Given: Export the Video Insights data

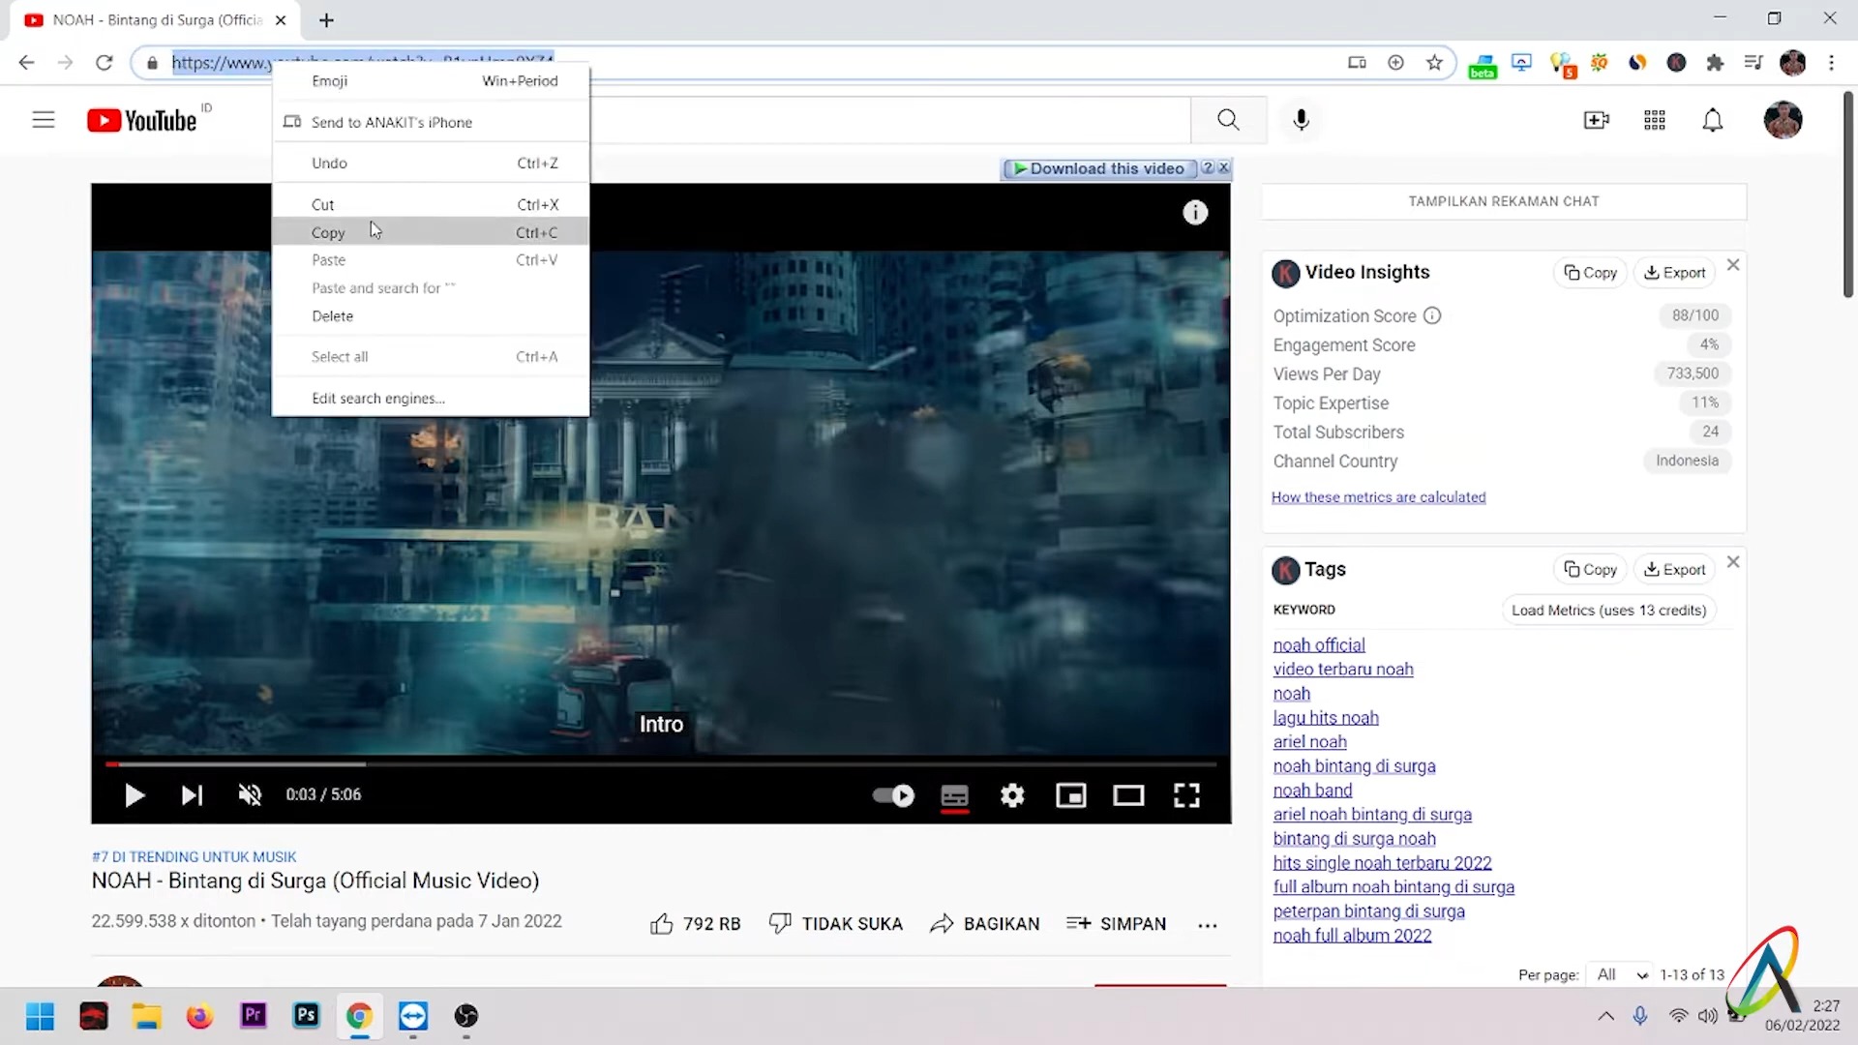Looking at the screenshot, I should point(1674,273).
